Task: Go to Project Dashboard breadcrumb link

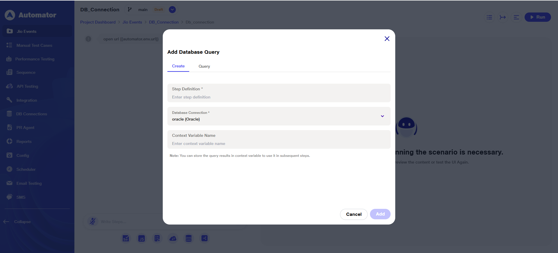Action: pyautogui.click(x=98, y=22)
